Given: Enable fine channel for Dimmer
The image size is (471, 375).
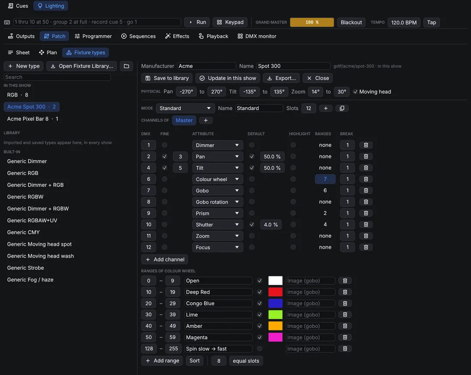Looking at the screenshot, I should point(164,145).
